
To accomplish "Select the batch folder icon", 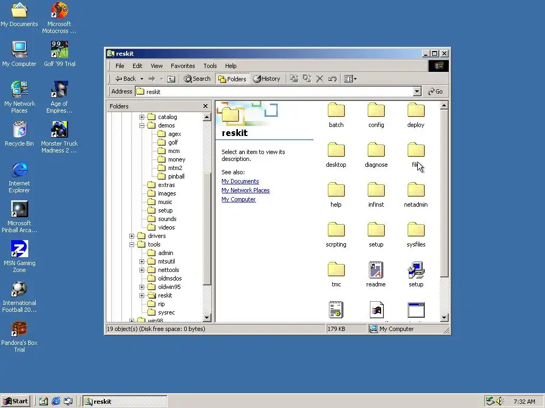I will coord(336,115).
